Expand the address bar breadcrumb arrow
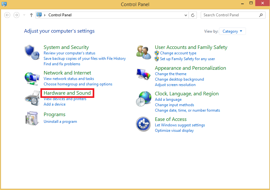The height and width of the screenshot is (190, 270). tap(45, 15)
